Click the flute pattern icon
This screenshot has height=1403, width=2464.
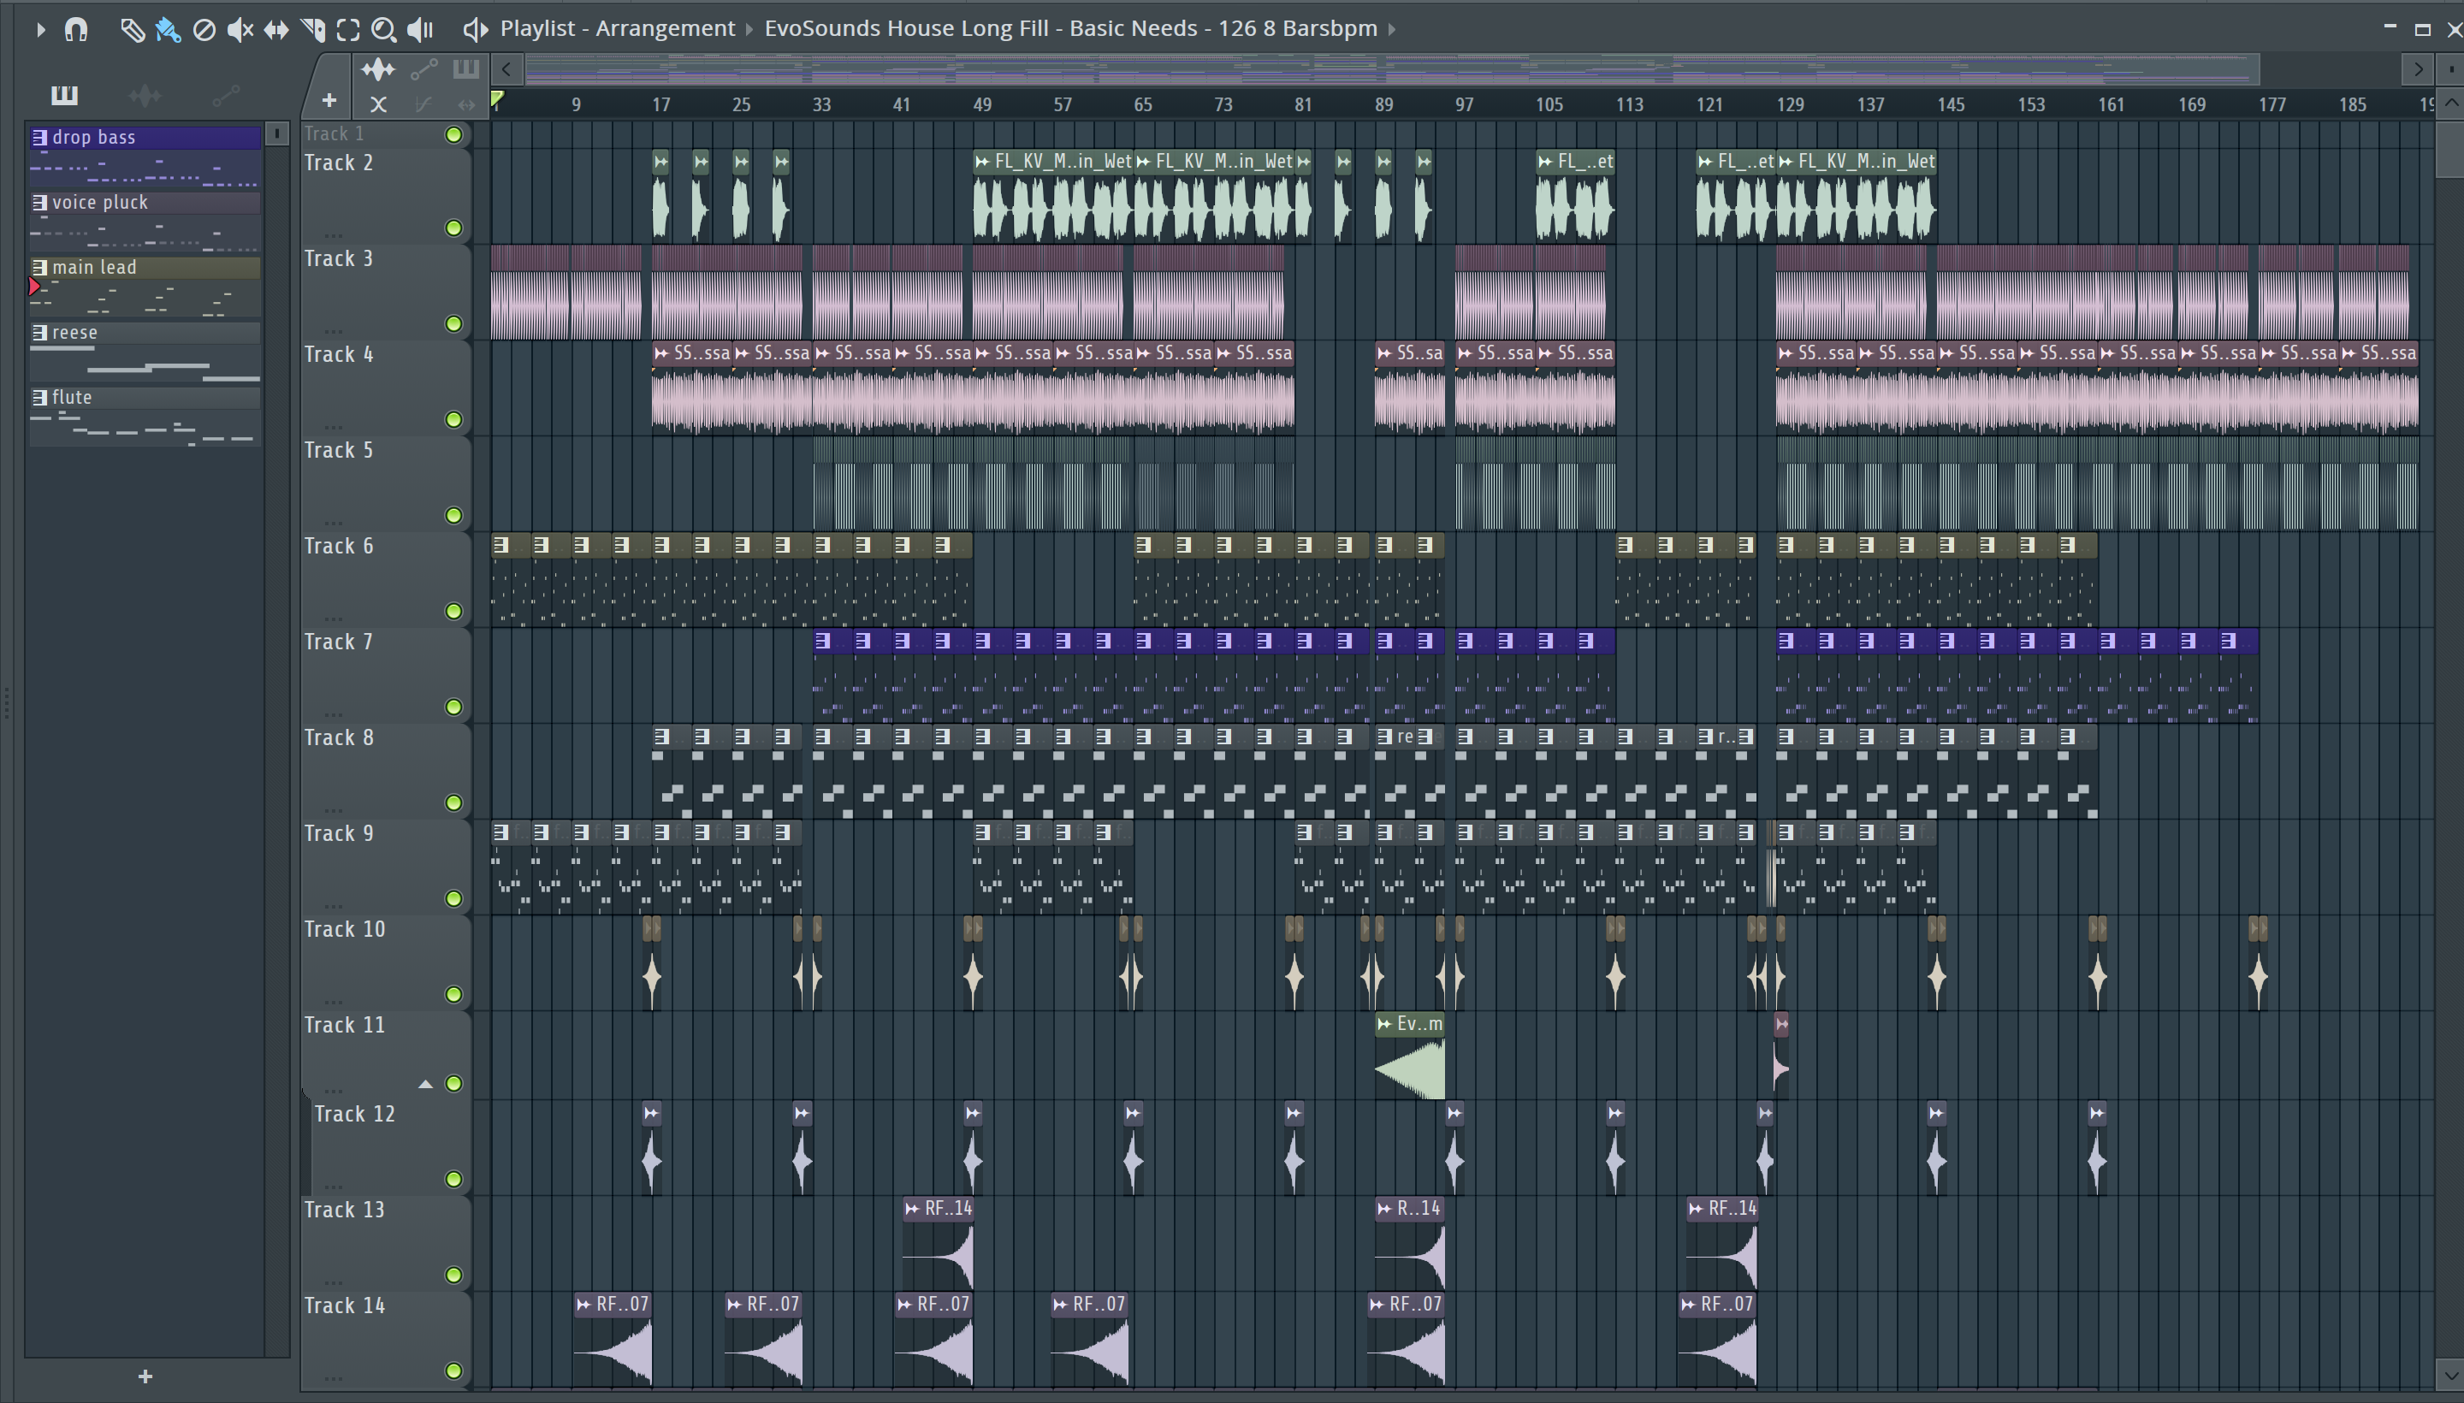coord(39,397)
